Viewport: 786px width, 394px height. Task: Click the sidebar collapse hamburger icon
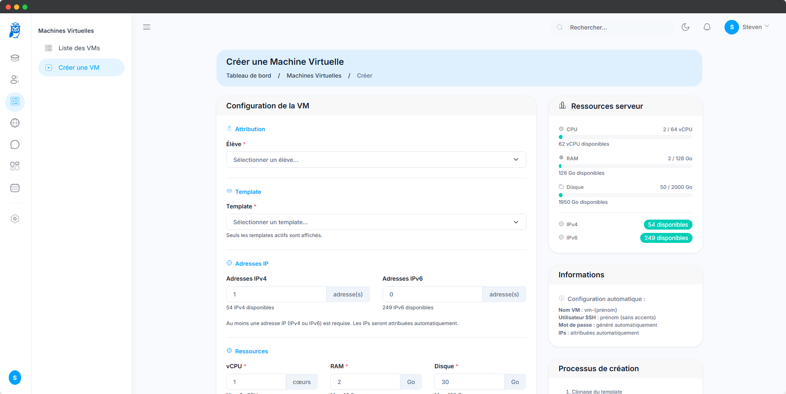pos(147,27)
